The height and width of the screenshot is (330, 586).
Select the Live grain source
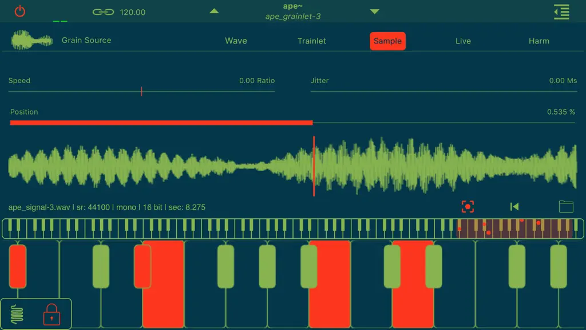click(463, 41)
